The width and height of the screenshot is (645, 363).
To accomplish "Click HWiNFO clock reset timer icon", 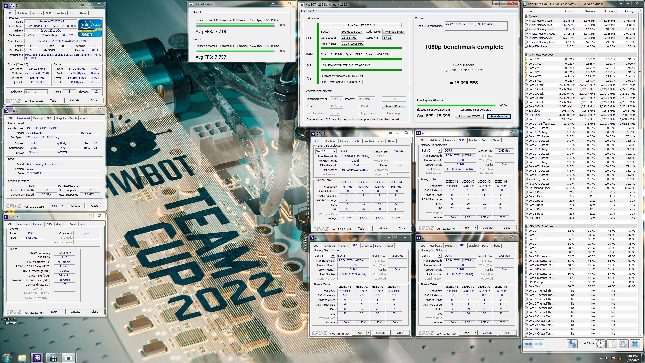I will (x=600, y=344).
